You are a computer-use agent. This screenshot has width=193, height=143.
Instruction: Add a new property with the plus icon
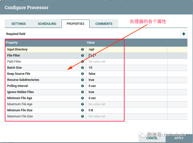(184, 34)
